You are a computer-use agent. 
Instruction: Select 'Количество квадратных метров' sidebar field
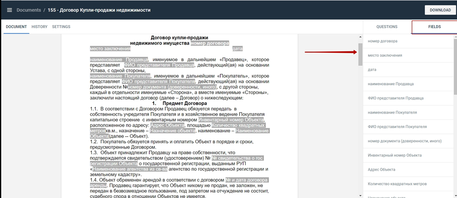(397, 184)
